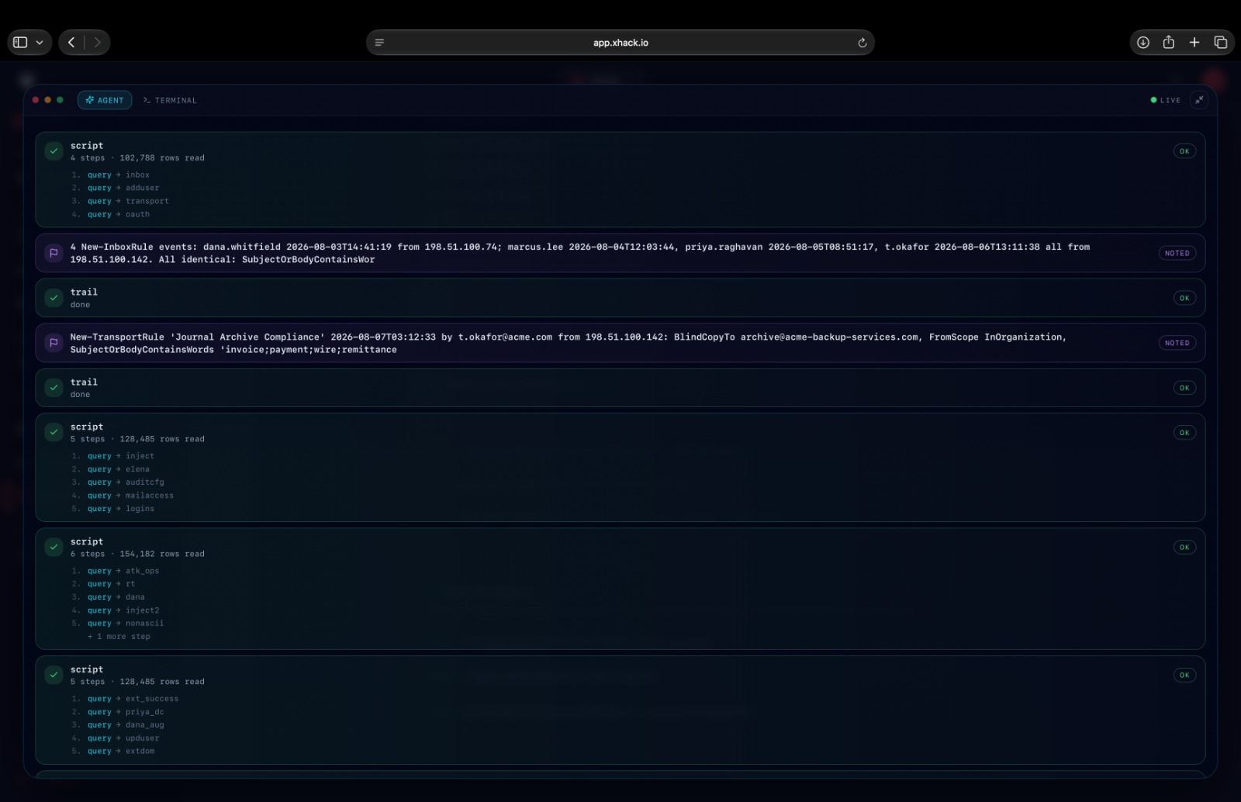Open the browser downloads icon

[1143, 43]
